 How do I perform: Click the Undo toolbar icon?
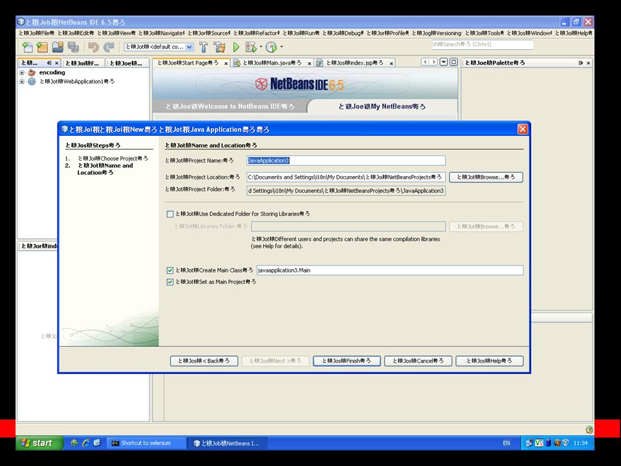click(x=93, y=47)
